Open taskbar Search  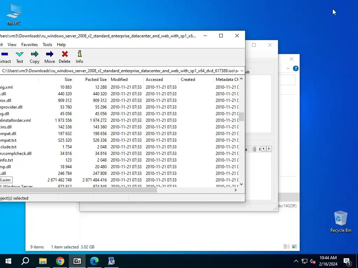(25, 261)
